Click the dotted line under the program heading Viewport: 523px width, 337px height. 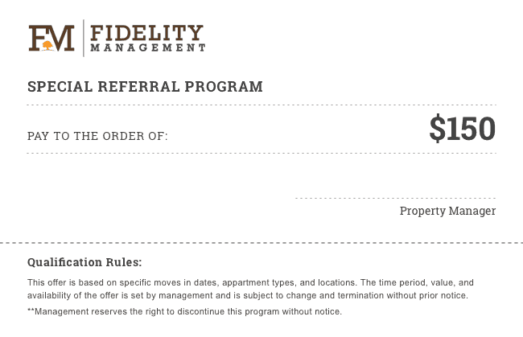coord(261,105)
